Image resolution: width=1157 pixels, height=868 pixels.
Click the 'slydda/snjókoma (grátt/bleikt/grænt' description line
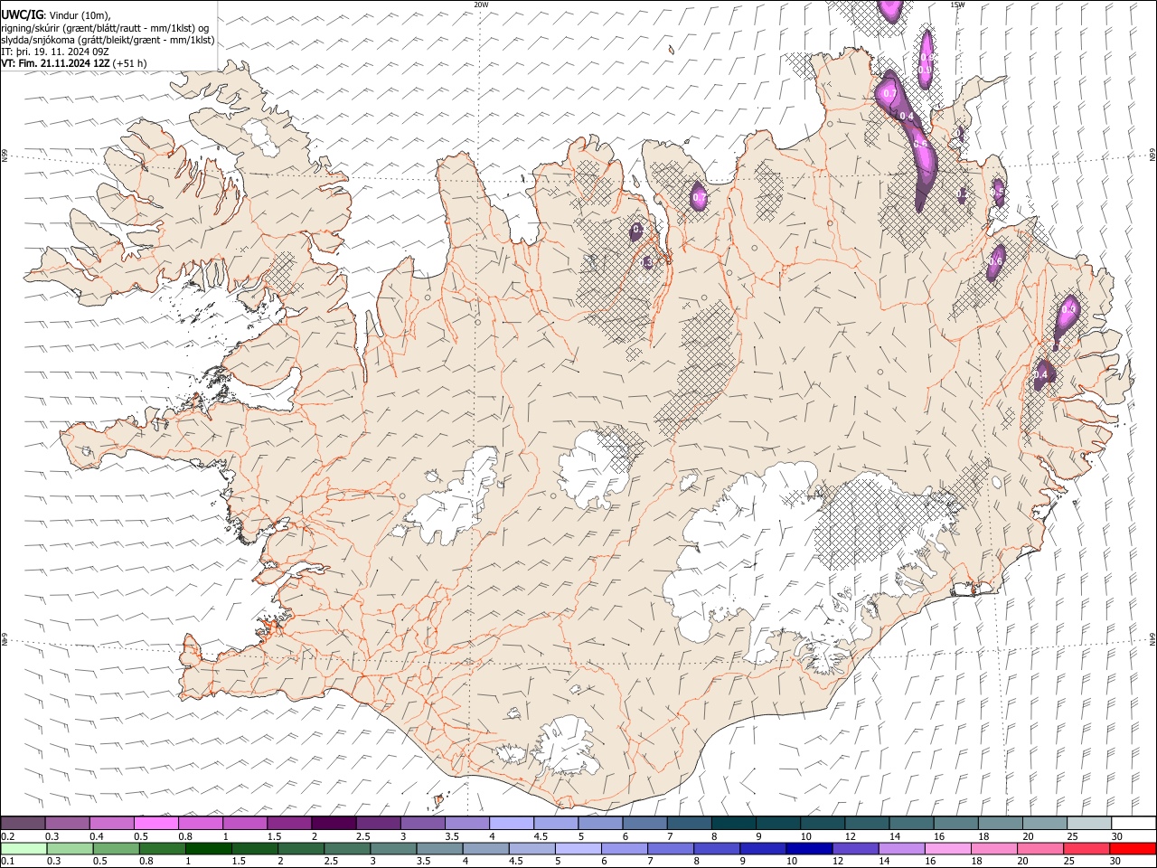pyautogui.click(x=108, y=40)
